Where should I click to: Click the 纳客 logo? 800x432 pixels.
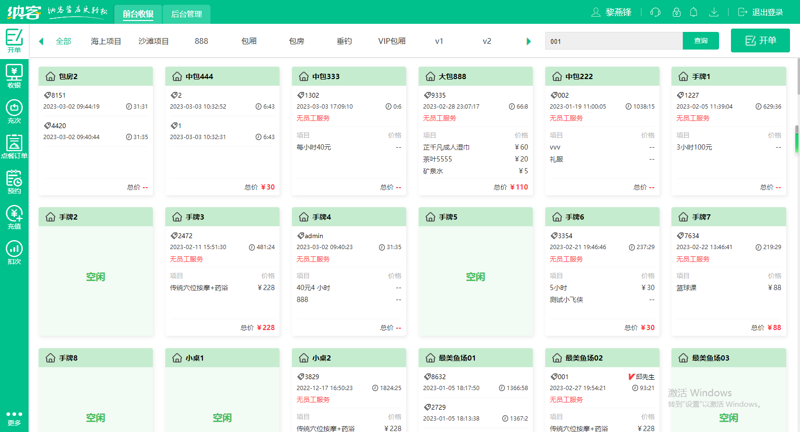pos(24,12)
